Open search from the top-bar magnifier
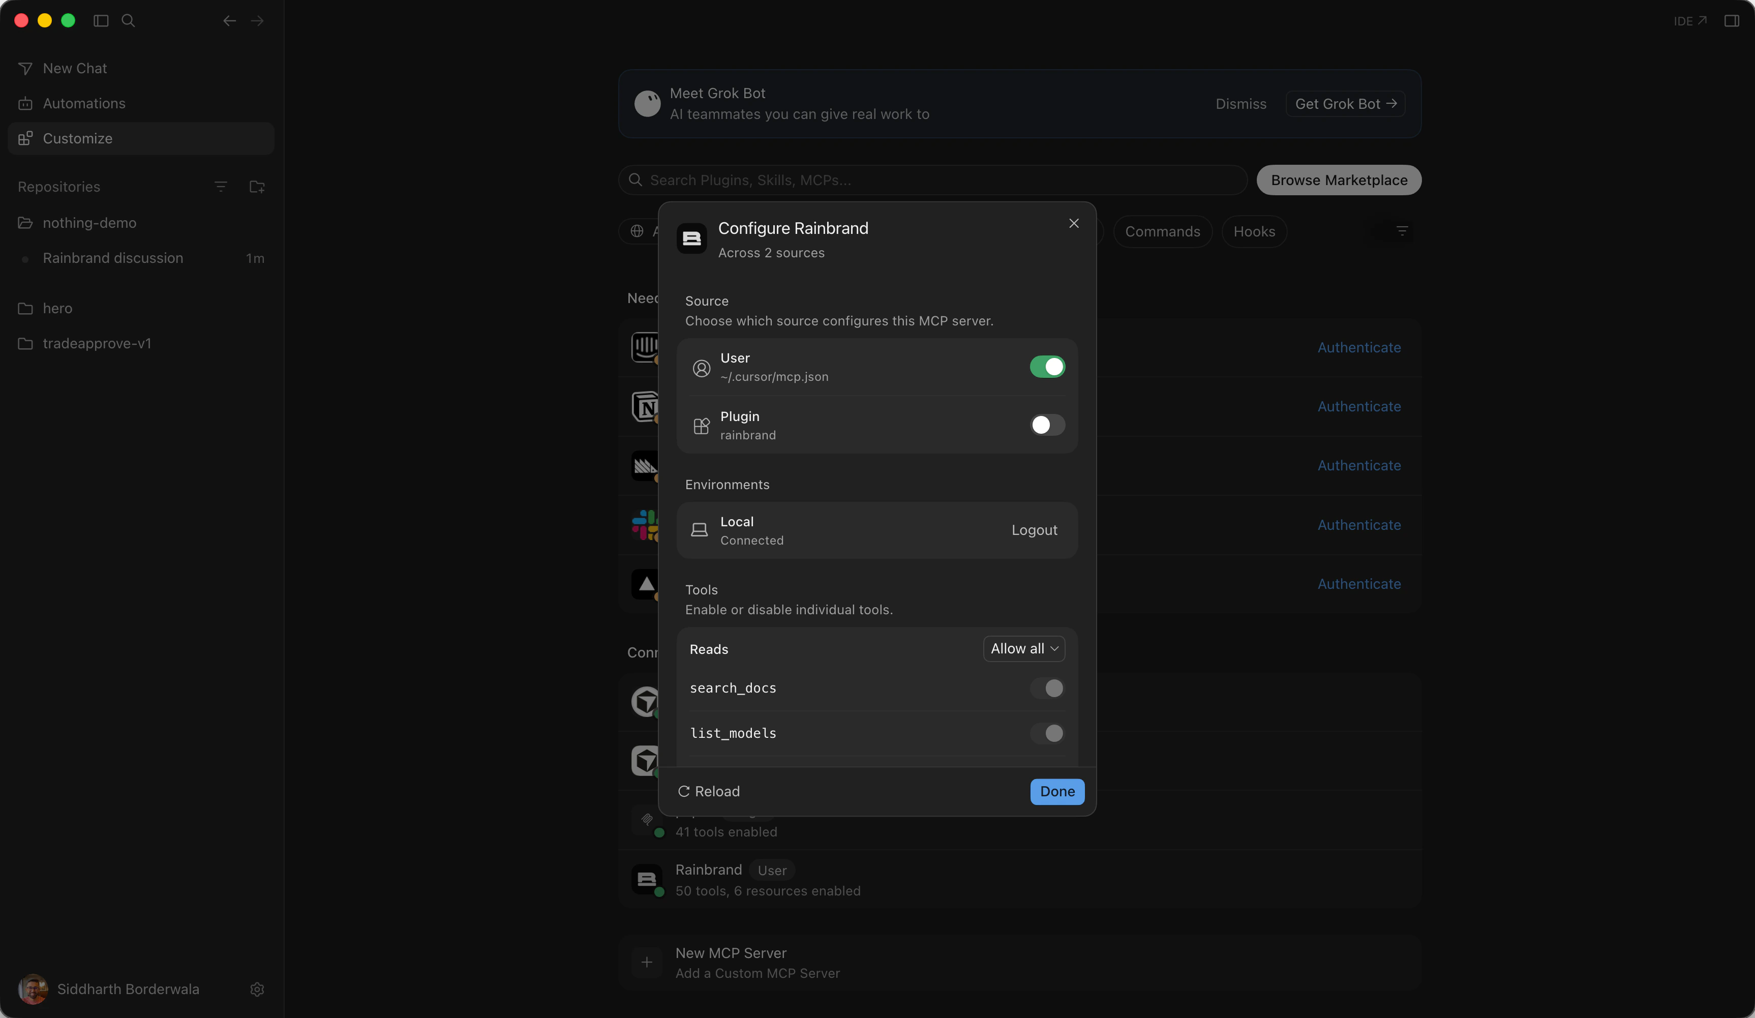Viewport: 1755px width, 1018px height. (128, 21)
